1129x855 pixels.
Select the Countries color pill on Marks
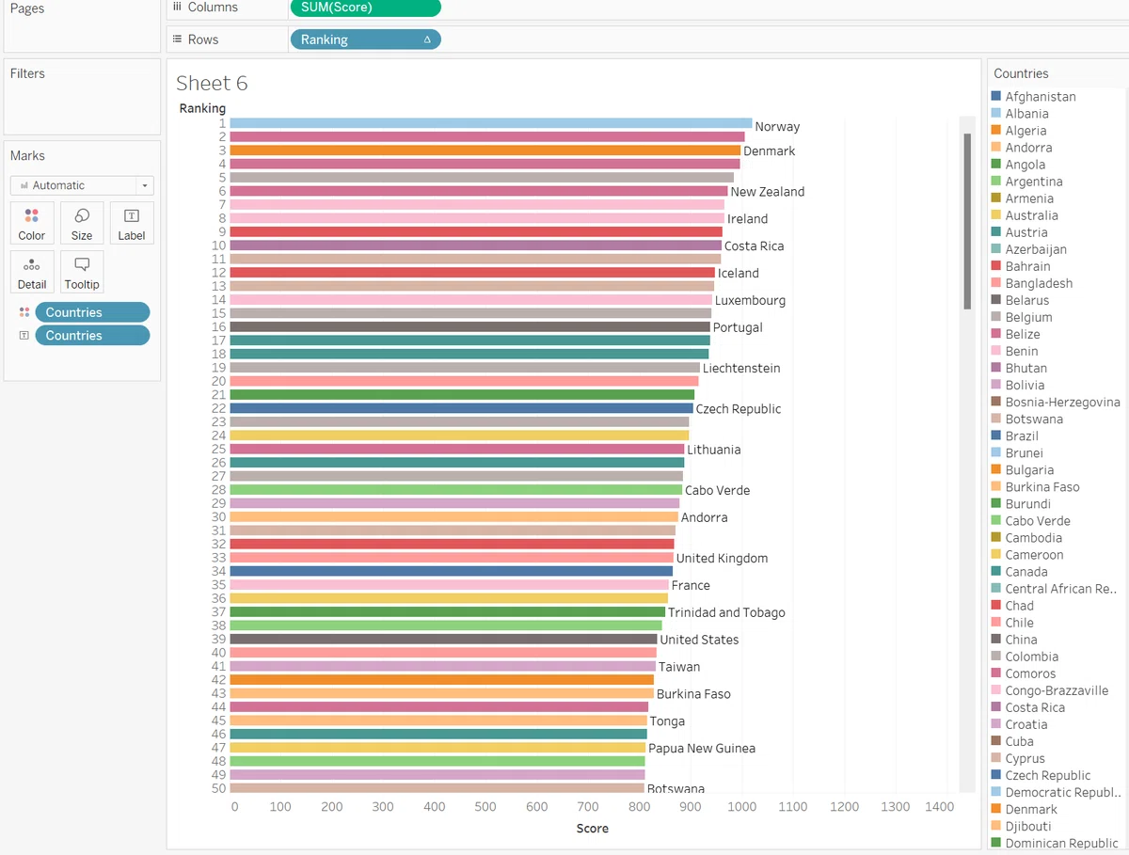[92, 312]
